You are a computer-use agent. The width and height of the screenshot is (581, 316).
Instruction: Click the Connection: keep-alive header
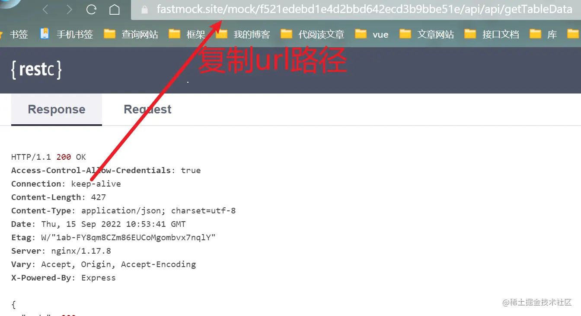(66, 184)
